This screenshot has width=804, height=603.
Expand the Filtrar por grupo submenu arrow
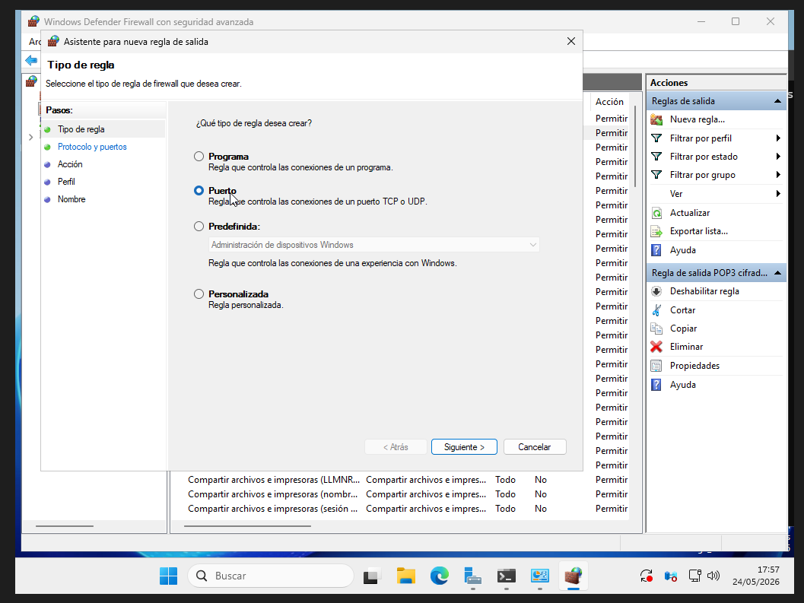pyautogui.click(x=778, y=175)
